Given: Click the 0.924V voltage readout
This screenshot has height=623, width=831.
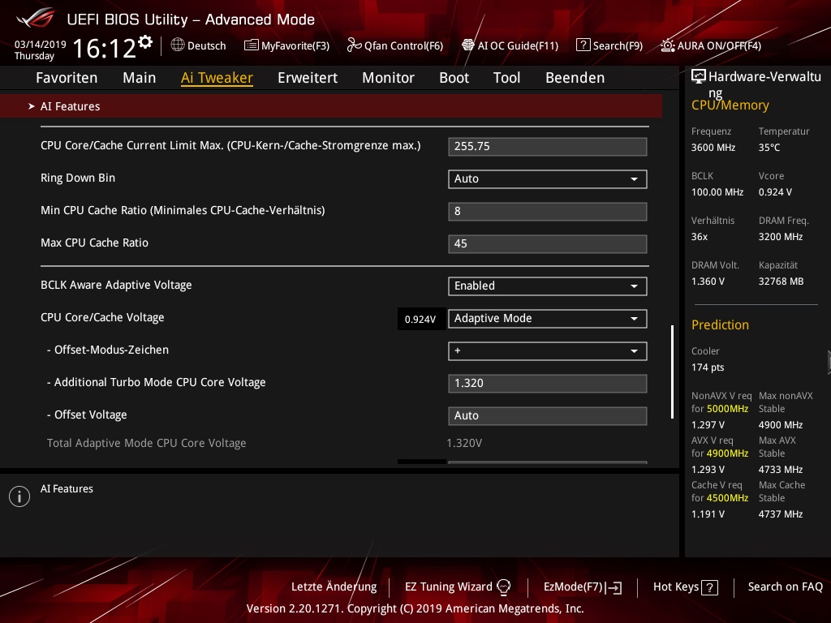Looking at the screenshot, I should (421, 319).
